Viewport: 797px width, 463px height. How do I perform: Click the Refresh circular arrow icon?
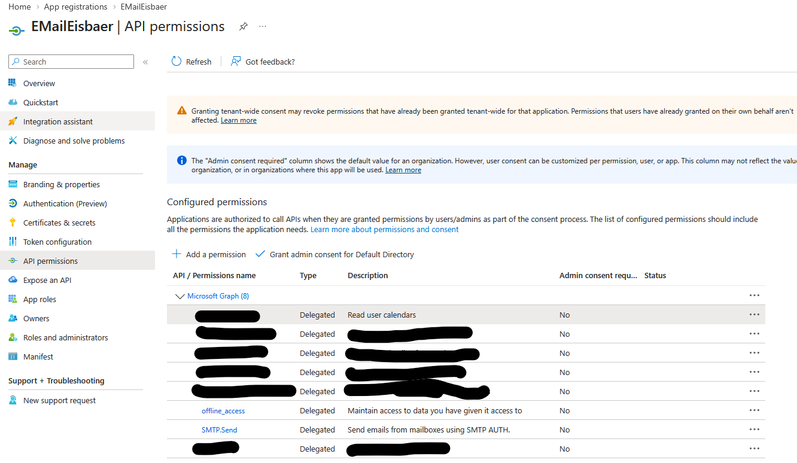click(x=177, y=62)
